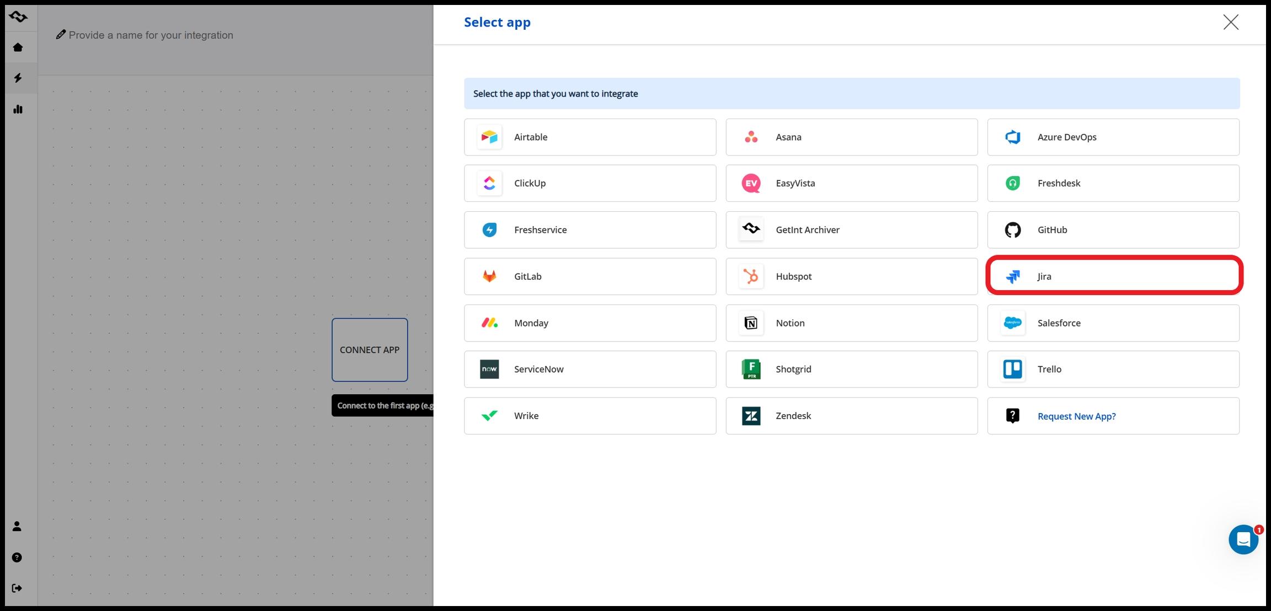The height and width of the screenshot is (611, 1271).
Task: Select the ServiceNow app
Action: click(590, 369)
